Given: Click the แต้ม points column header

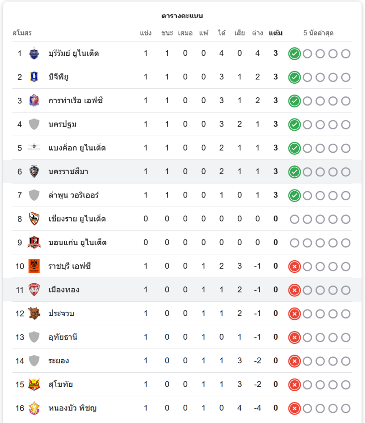Looking at the screenshot, I should pyautogui.click(x=275, y=33).
